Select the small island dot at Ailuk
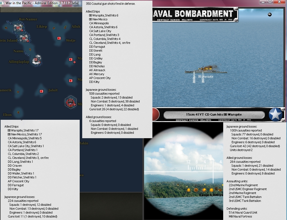Viewport: 287px width, 220px height. coord(65,27)
